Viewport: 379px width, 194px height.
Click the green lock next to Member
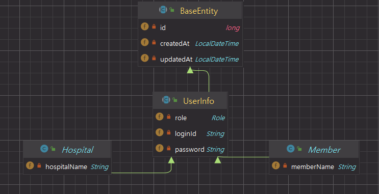[x=299, y=149]
